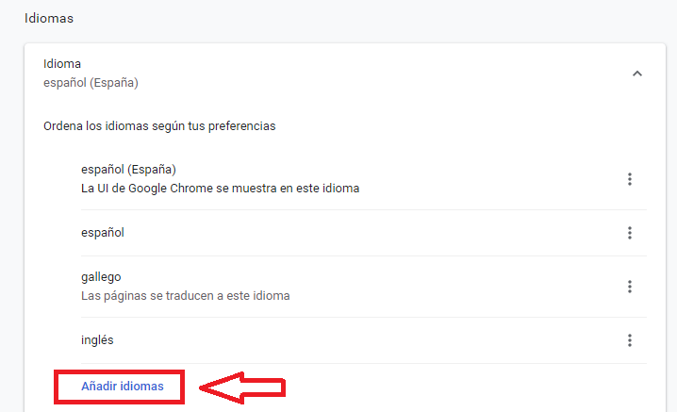Click the 'Ordena los idiomas según tus preferencias' text
The image size is (677, 412).
[159, 125]
